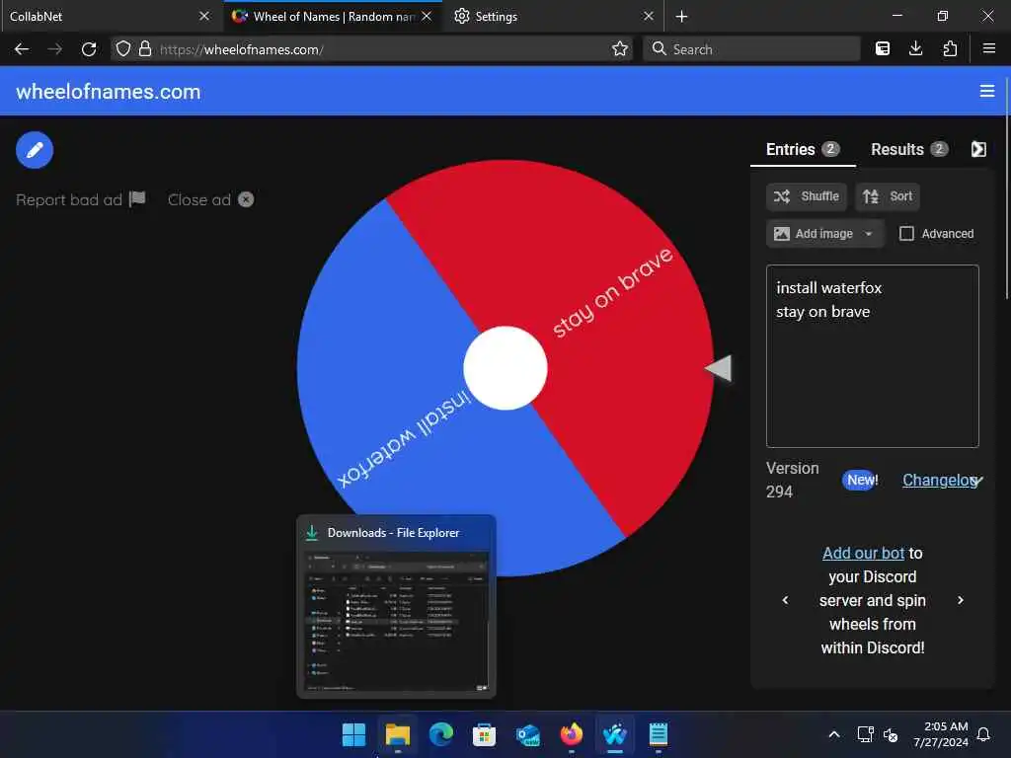Screen dimensions: 1011x758
Task: Open the Changelog link
Action: [940, 481]
